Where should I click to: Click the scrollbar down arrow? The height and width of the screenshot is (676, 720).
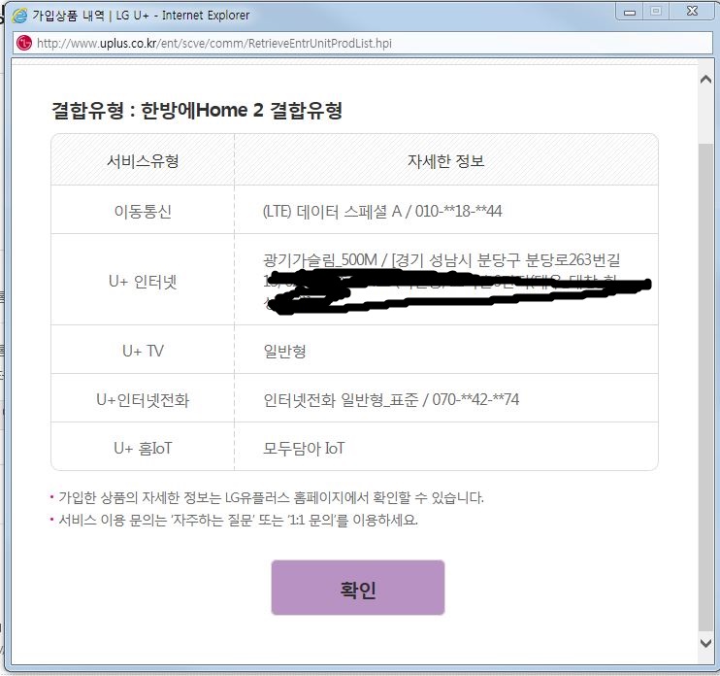[x=705, y=643]
